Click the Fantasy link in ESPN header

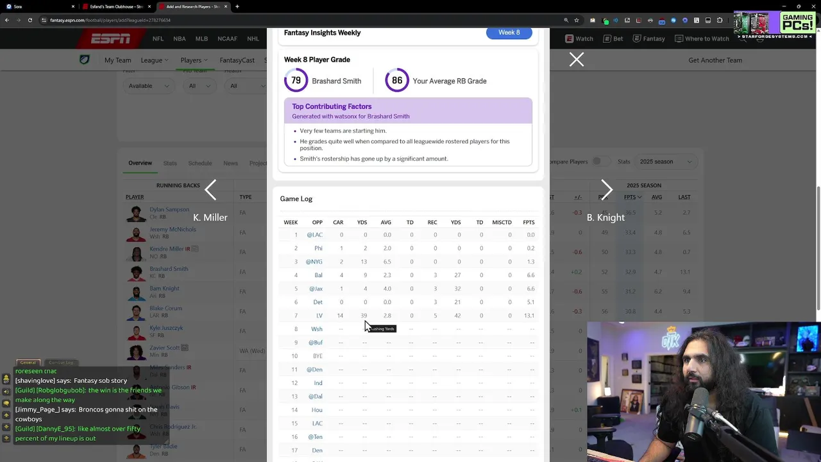point(649,39)
